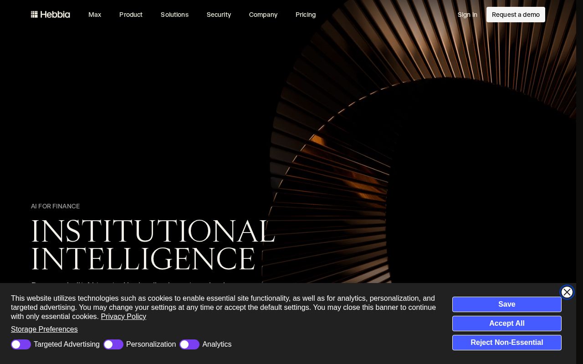Screen dimensions: 583x364
Task: Click the Request a demo button
Action: [516, 15]
